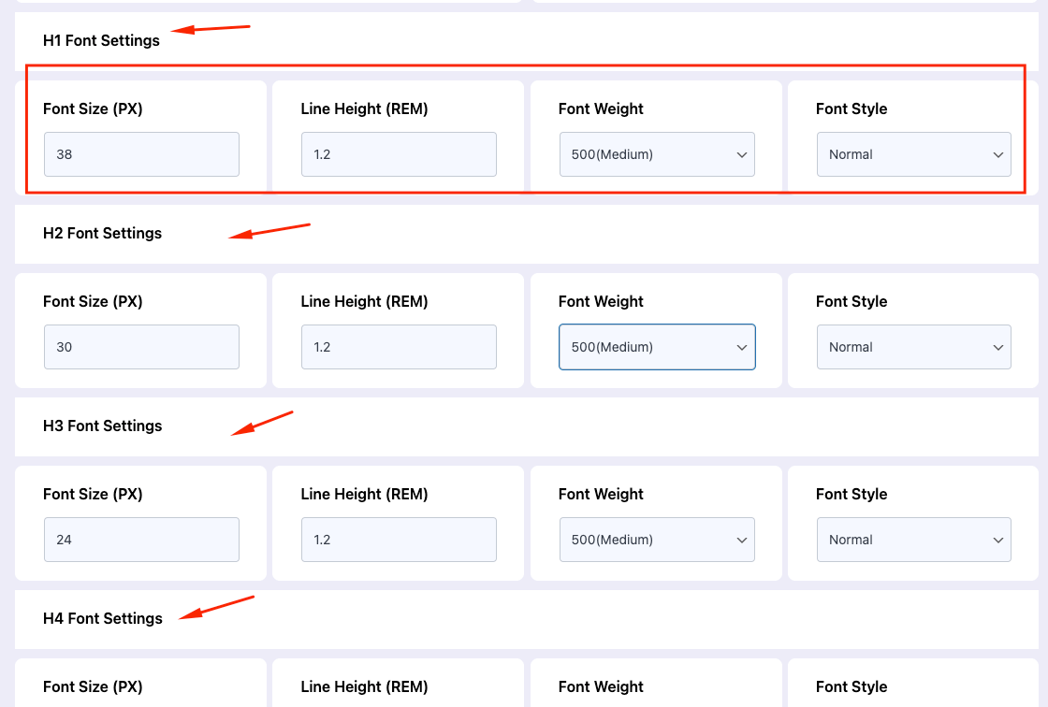Click the H4 Line Height (REM) label
The width and height of the screenshot is (1048, 707).
pos(364,686)
